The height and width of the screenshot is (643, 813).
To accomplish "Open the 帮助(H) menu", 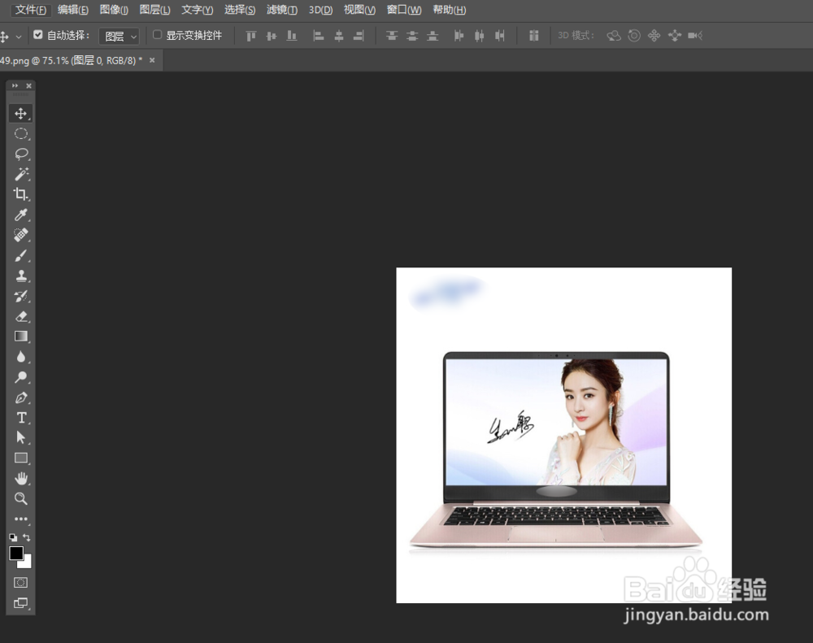I will point(450,10).
